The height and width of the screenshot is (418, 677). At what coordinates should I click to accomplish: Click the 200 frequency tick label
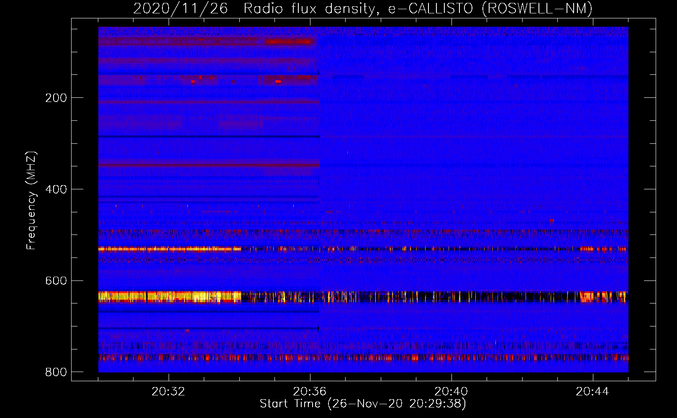(x=56, y=98)
